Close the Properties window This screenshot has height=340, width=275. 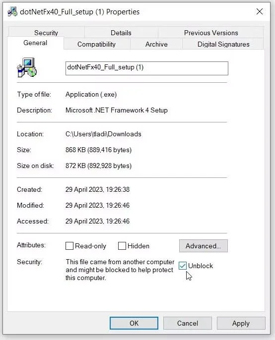[259, 11]
